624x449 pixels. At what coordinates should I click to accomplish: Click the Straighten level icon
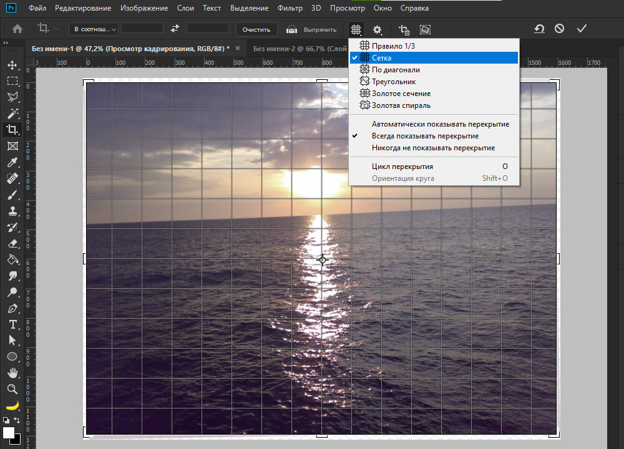click(292, 29)
